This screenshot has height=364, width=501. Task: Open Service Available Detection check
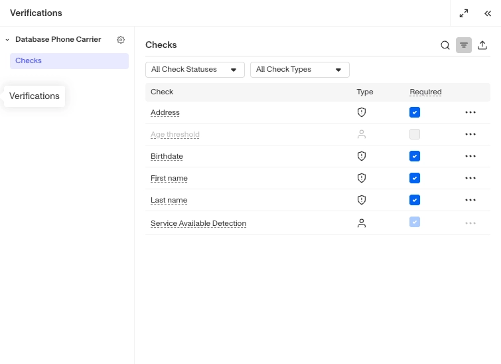coord(198,224)
